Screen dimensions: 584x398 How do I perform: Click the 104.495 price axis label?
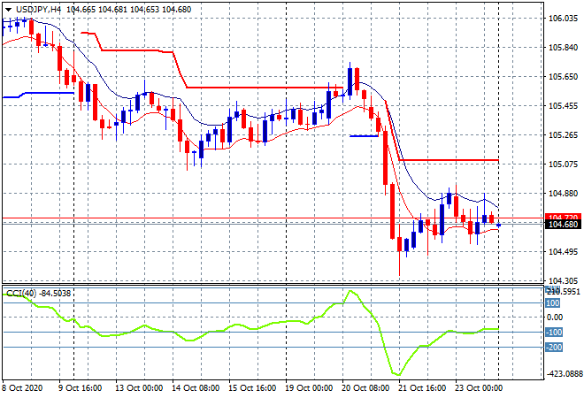click(x=563, y=252)
